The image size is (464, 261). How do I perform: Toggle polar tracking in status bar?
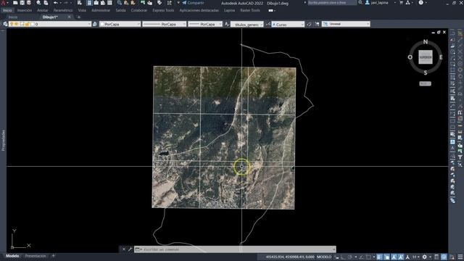coord(350,257)
